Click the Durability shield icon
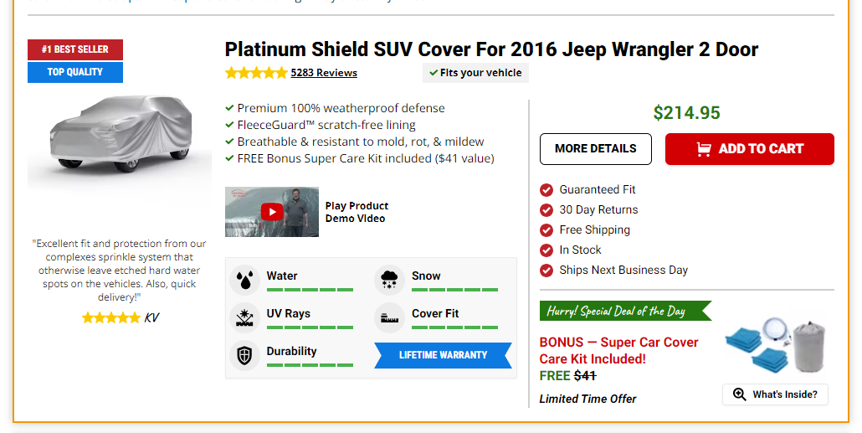The image size is (862, 433). point(244,355)
